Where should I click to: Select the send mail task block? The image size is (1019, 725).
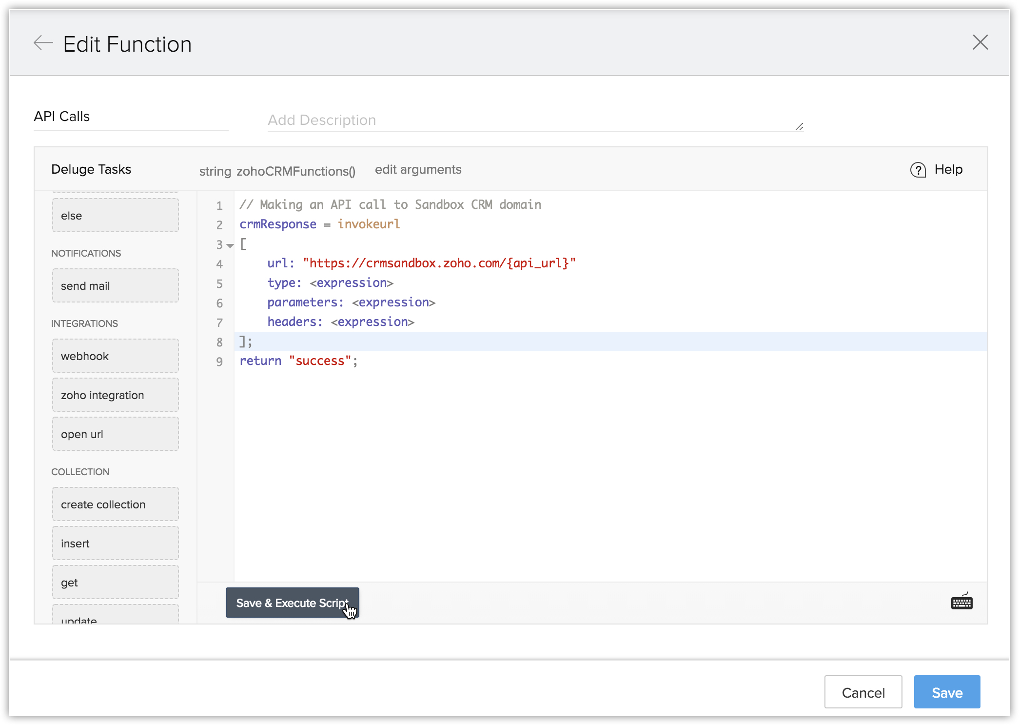tap(115, 286)
